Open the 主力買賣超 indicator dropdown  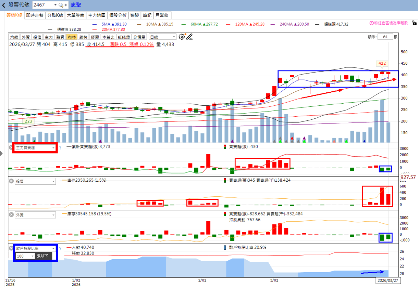pyautogui.click(x=35, y=148)
